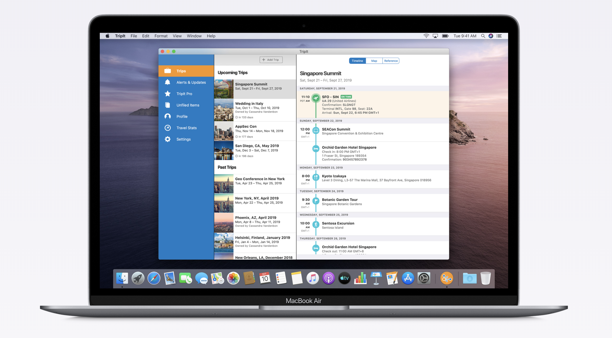Open System Preferences in the Dock
612x338 pixels.
pos(424,278)
